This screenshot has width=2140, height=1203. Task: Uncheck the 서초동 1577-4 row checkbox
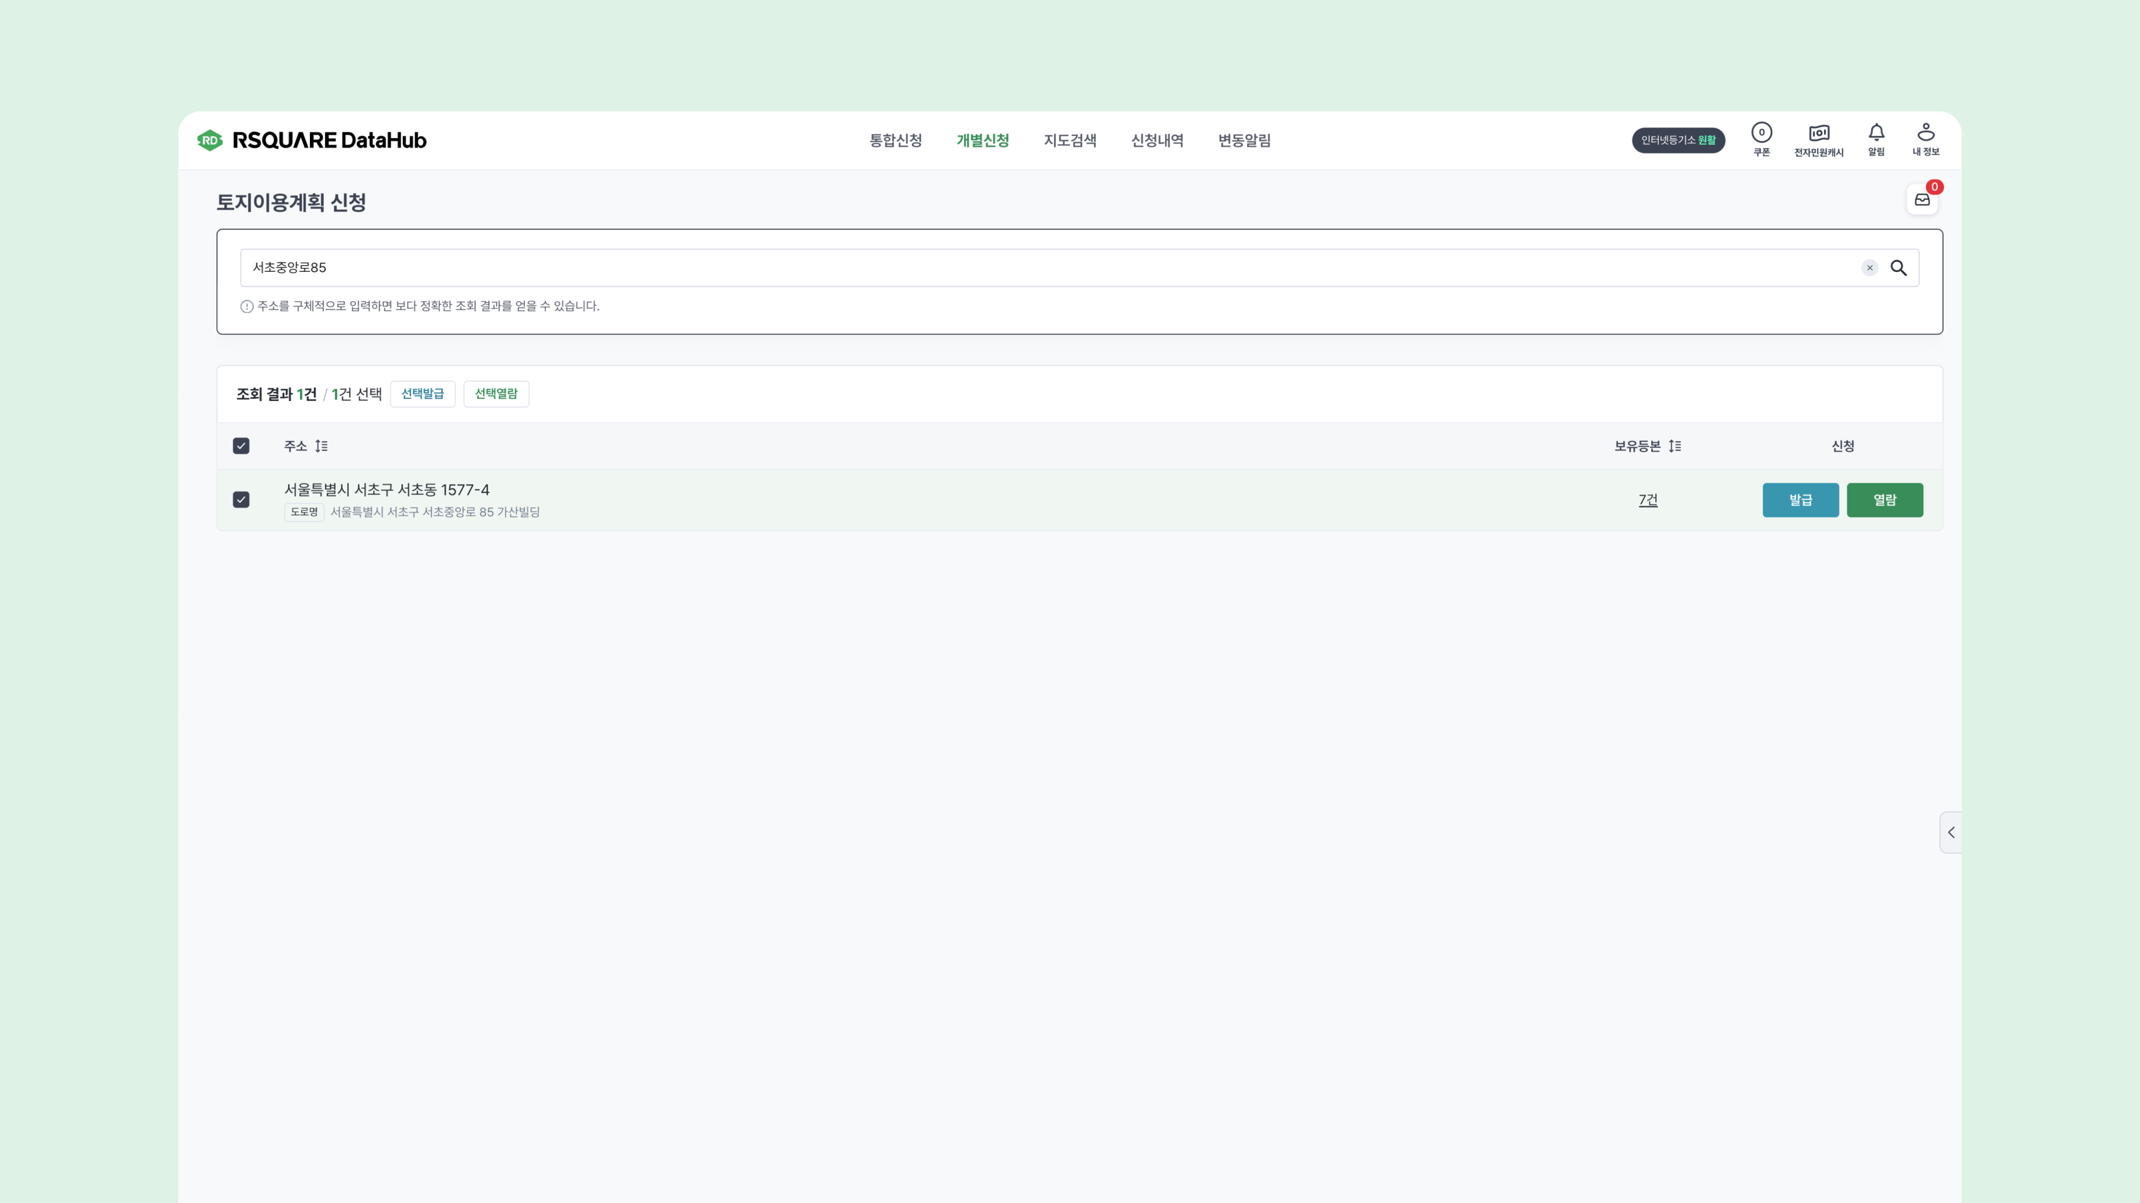point(241,500)
